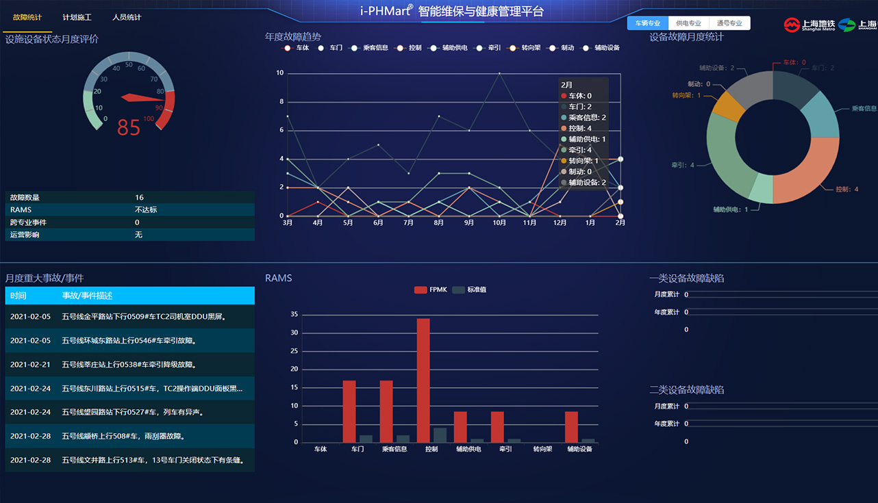Select the 供电专业 tab
Screen dimensions: 878x503
click(x=688, y=23)
